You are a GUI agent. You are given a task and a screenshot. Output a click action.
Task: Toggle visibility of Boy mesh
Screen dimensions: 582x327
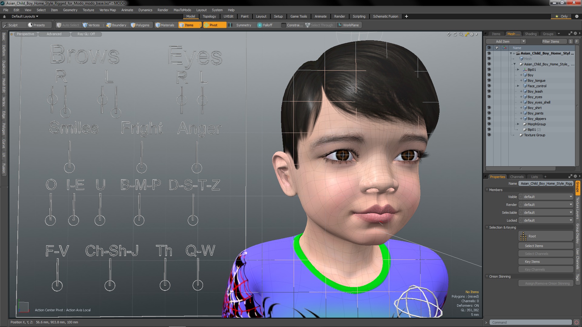click(x=489, y=75)
